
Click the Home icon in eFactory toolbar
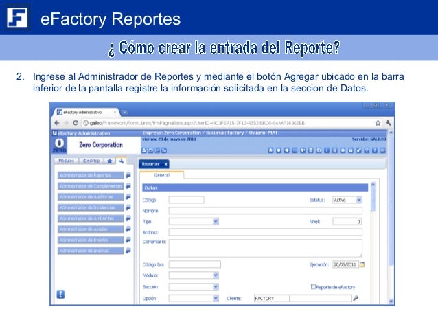tap(270, 150)
